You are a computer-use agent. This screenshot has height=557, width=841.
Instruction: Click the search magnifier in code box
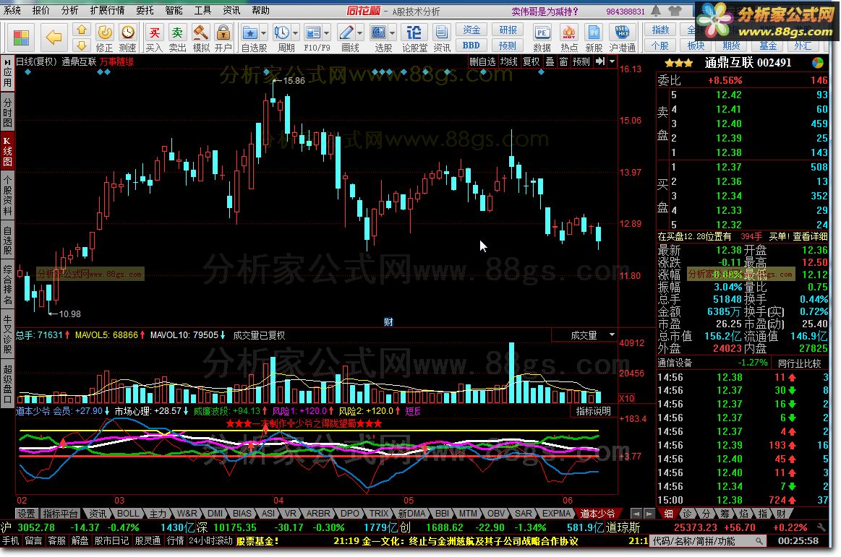pos(759,541)
